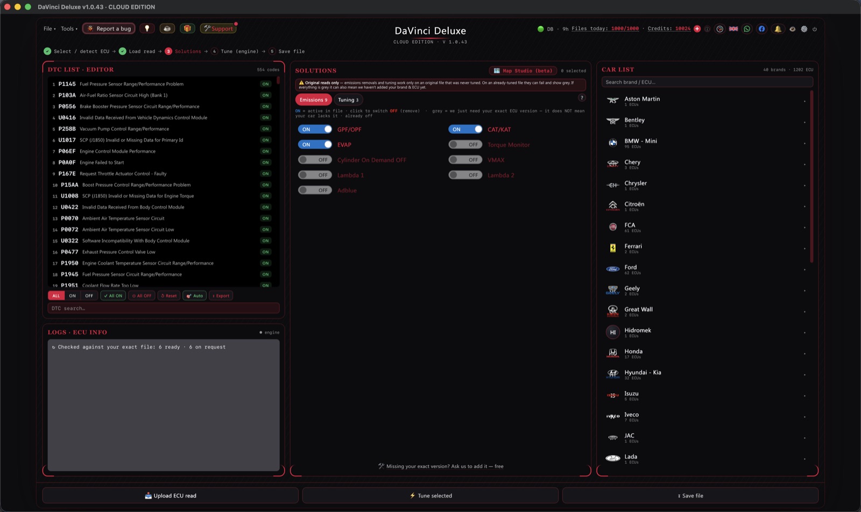The height and width of the screenshot is (512, 861).
Task: Click the question mark help in Solutions
Action: (582, 98)
